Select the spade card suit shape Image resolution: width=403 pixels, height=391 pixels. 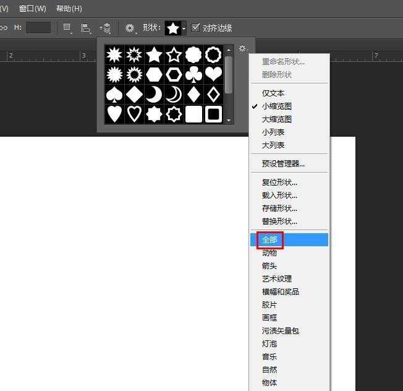[x=114, y=95]
